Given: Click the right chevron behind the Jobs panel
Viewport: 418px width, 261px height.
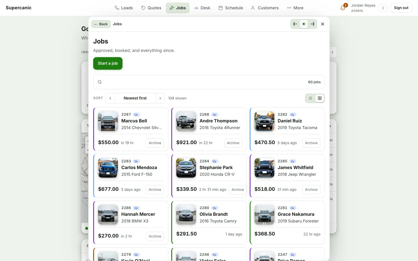Looking at the screenshot, I should tap(332, 52).
